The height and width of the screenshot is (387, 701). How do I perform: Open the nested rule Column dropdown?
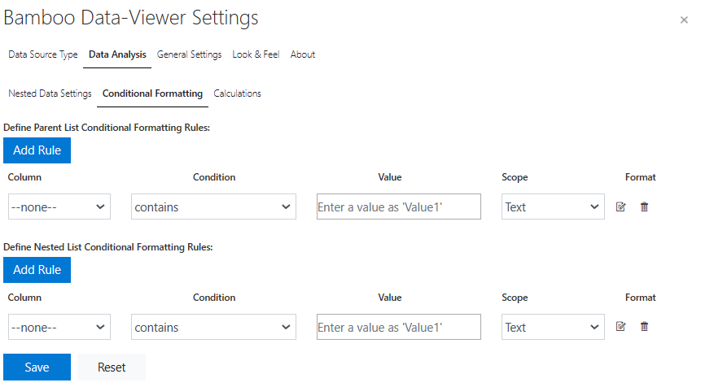coord(59,328)
